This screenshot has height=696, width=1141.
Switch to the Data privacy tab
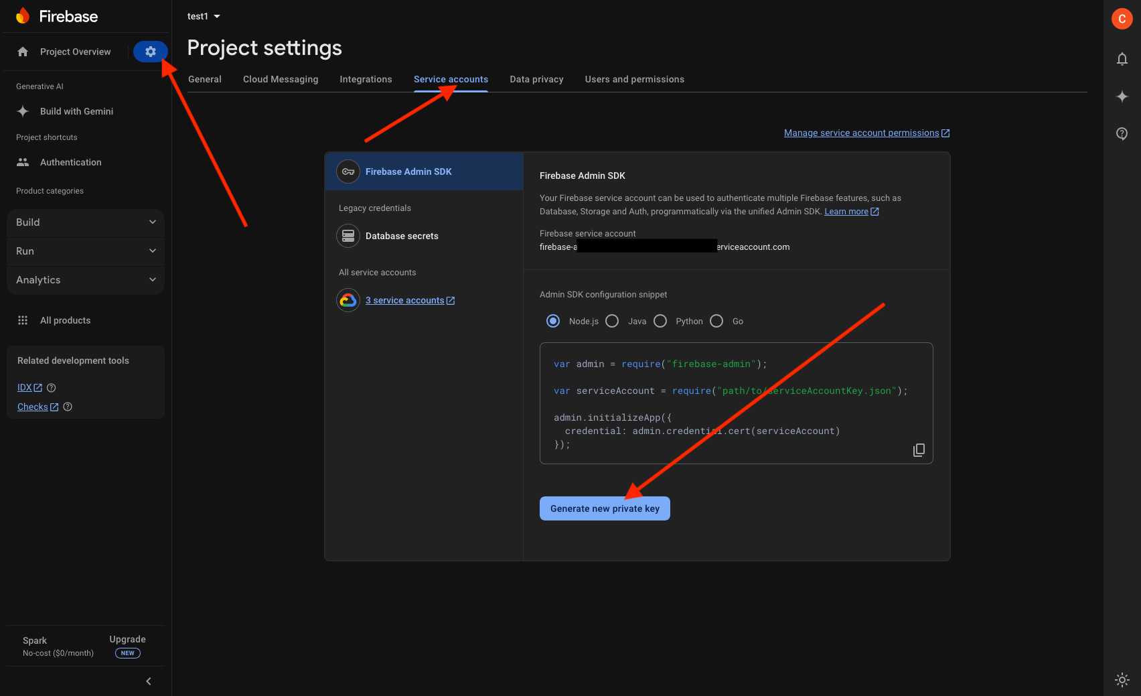(x=536, y=79)
